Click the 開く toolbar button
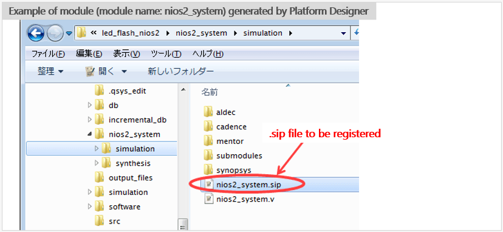The image size is (503, 232). [100, 71]
